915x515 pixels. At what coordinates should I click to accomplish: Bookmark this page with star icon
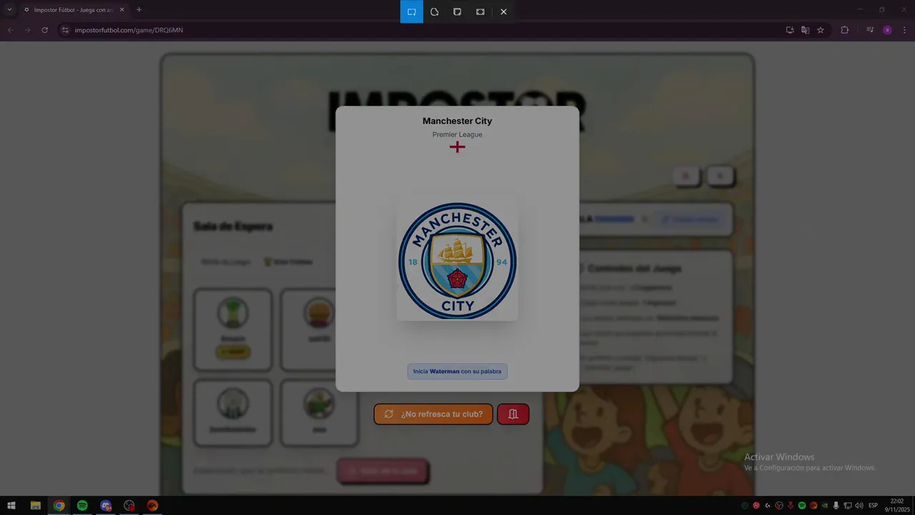click(821, 30)
